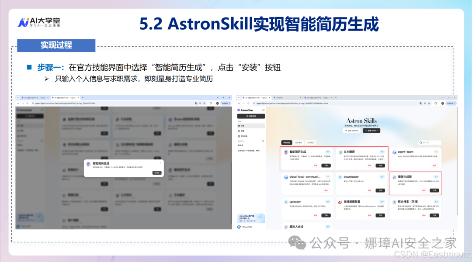This screenshot has height=262, width=472.
Task: Click download button on downloader card
Action: click(x=380, y=190)
